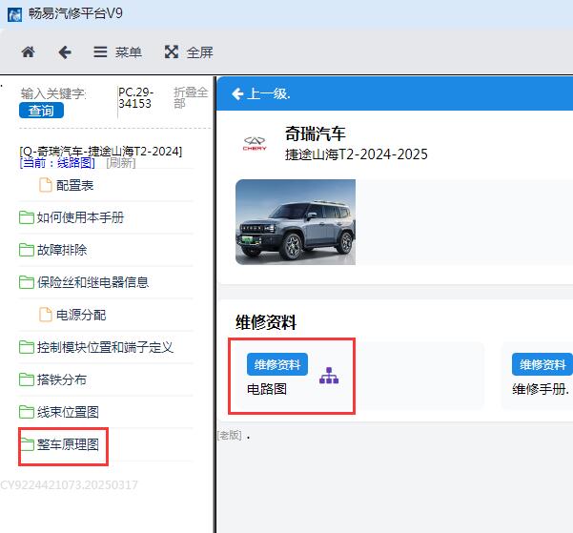
Task: Click 维修资料 badge above 电路图
Action: tap(277, 364)
